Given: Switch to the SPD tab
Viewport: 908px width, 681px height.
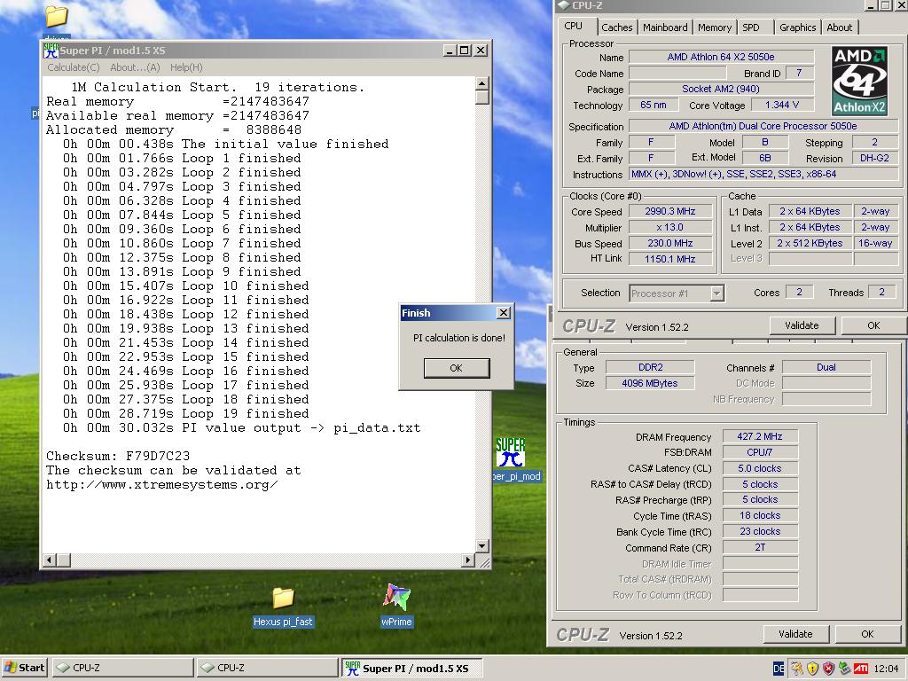Looking at the screenshot, I should point(751,27).
